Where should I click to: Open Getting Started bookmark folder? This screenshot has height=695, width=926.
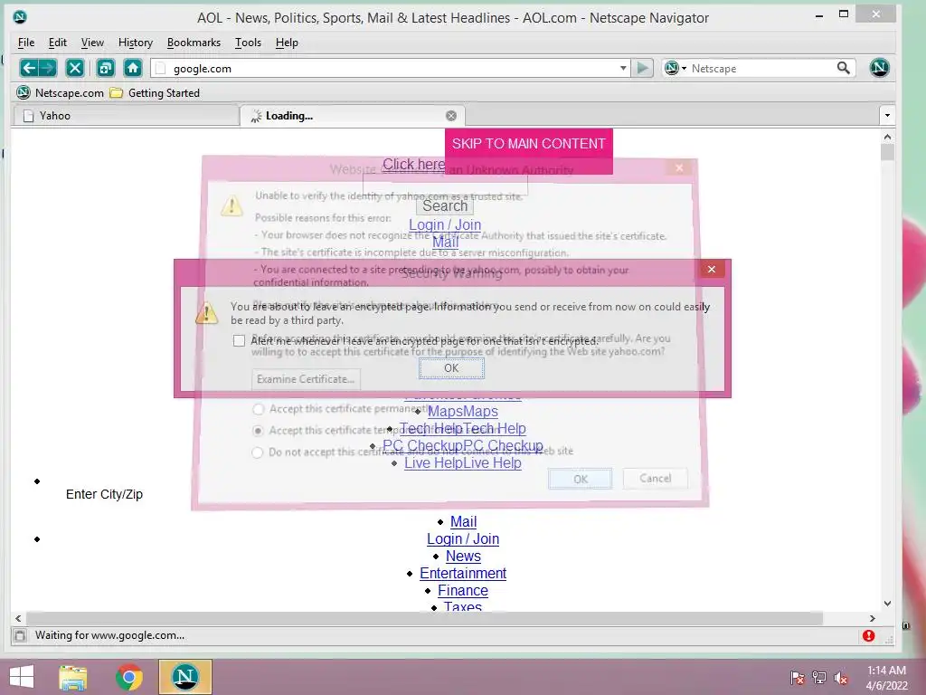(156, 93)
